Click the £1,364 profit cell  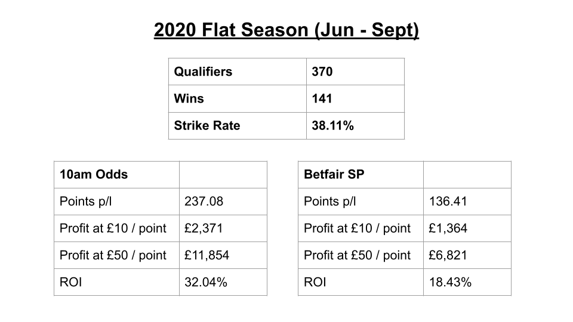[x=467, y=228]
